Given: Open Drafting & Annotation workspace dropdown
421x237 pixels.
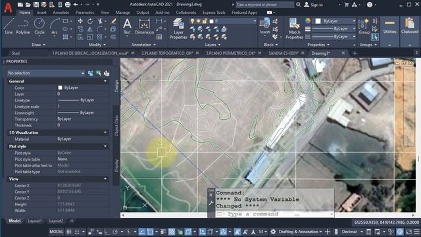Looking at the screenshot, I should [300, 232].
